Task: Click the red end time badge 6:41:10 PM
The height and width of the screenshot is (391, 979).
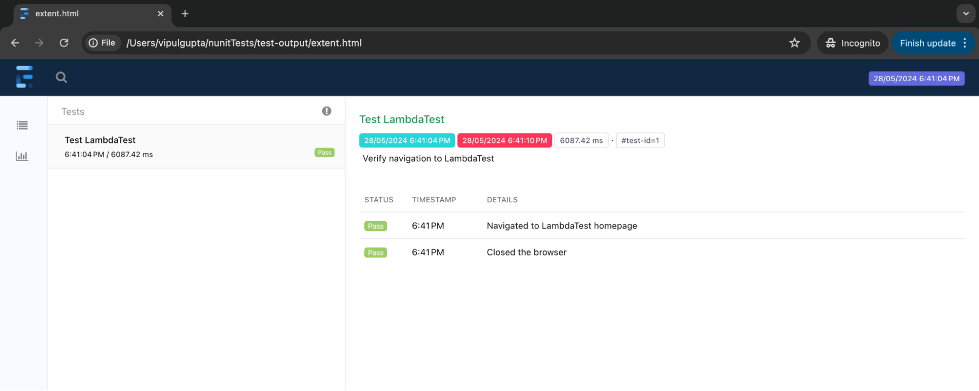Action: point(504,140)
